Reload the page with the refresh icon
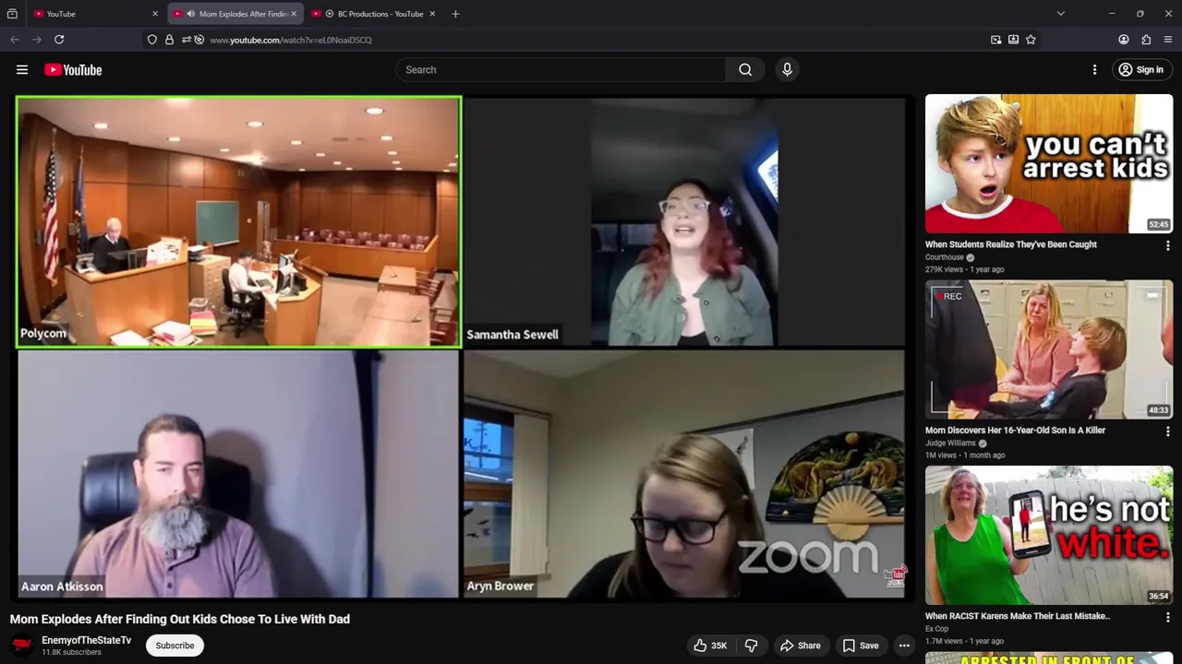This screenshot has height=664, width=1182. [x=59, y=40]
